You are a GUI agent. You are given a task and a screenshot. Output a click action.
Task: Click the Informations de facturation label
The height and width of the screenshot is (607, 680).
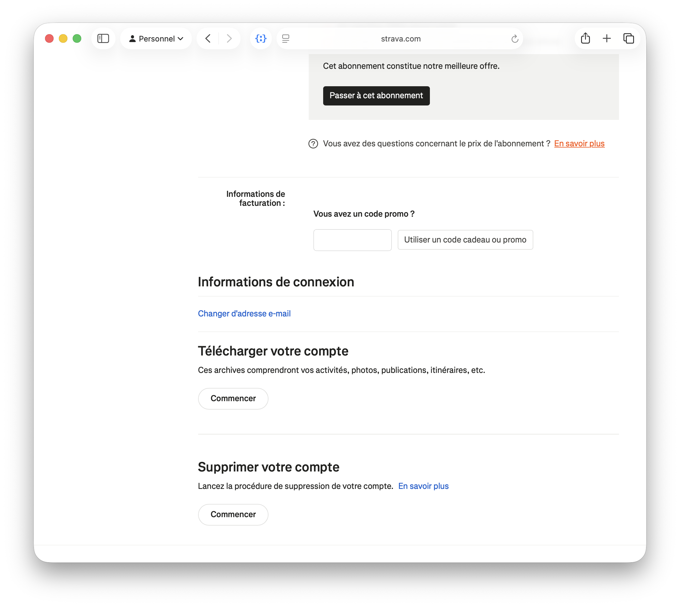coord(256,198)
